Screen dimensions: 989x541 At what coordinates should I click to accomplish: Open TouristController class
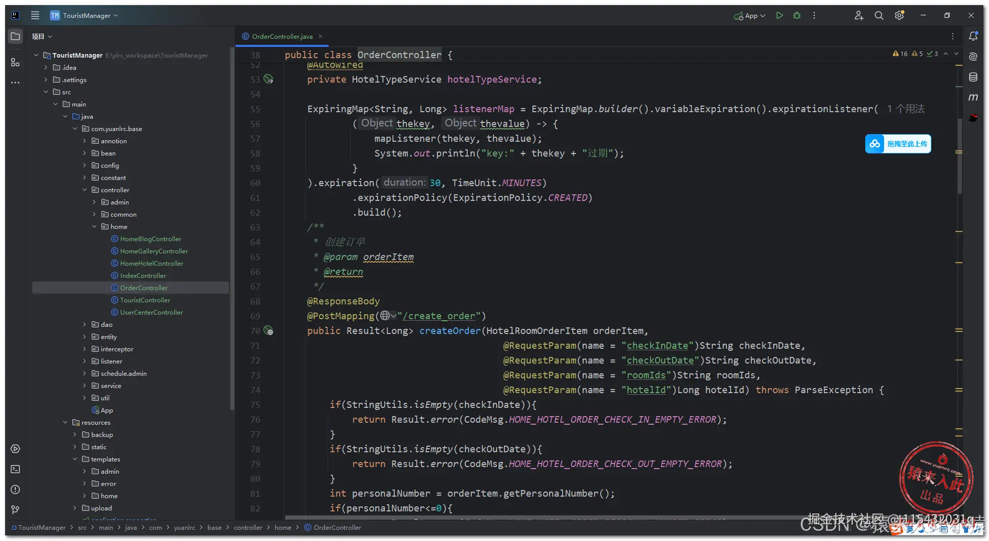pyautogui.click(x=145, y=300)
